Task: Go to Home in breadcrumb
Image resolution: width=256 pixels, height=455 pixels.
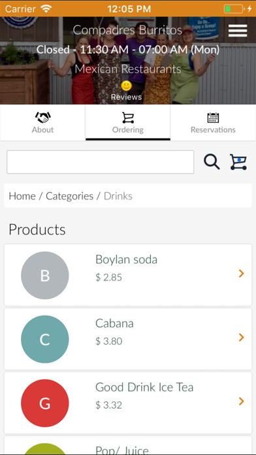Action: tap(22, 196)
